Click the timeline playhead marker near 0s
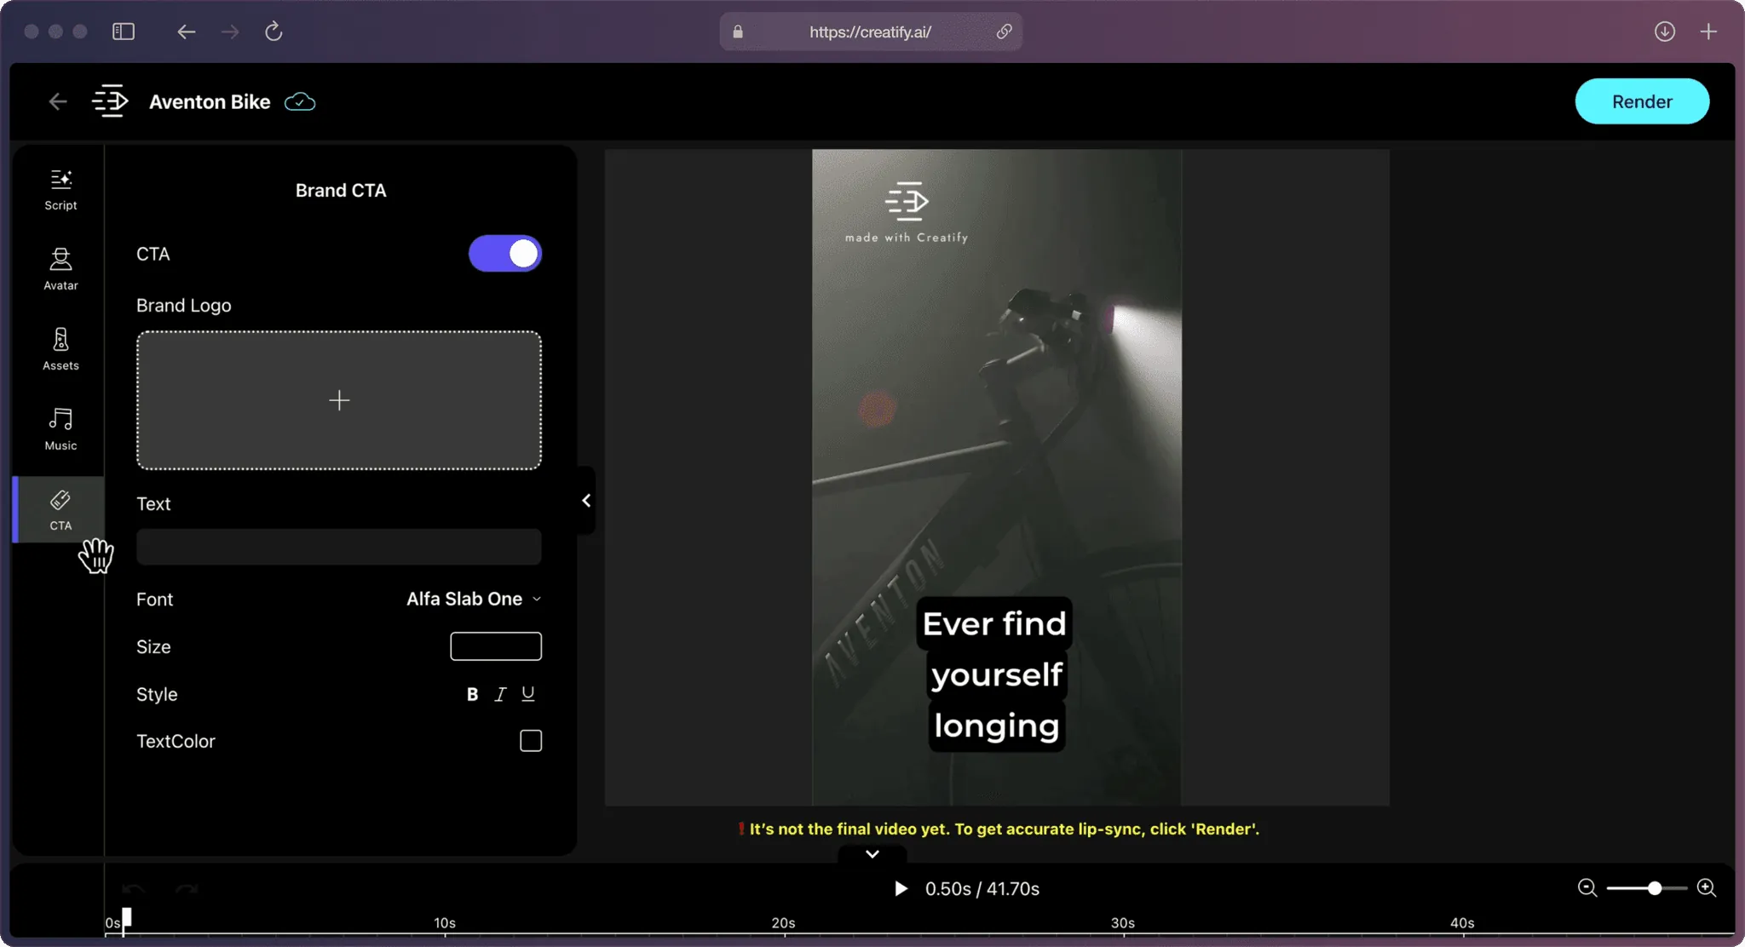Viewport: 1745px width, 947px height. coord(126,918)
